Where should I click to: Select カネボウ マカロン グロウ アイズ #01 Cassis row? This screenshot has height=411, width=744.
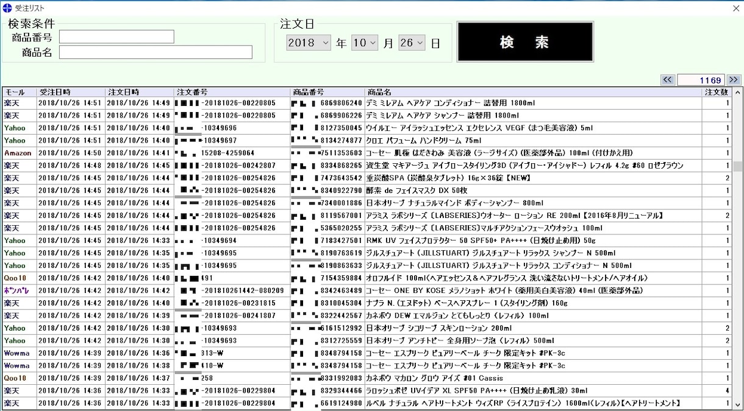[367, 378]
